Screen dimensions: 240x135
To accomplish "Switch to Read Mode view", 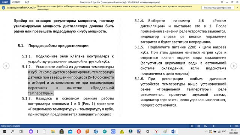I will click(x=192, y=126).
